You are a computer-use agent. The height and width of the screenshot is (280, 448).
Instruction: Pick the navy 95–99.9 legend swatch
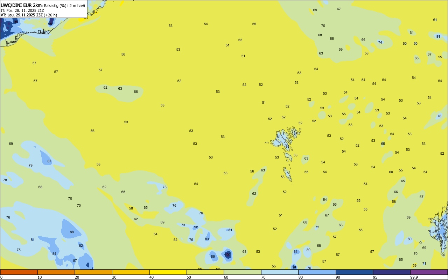(392, 272)
